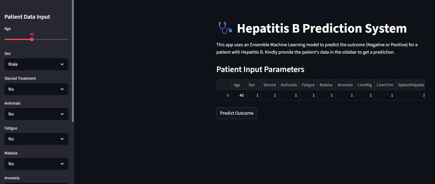Click the Fatigue dropdown chevron arrow
The width and height of the screenshot is (435, 184).
click(62, 139)
